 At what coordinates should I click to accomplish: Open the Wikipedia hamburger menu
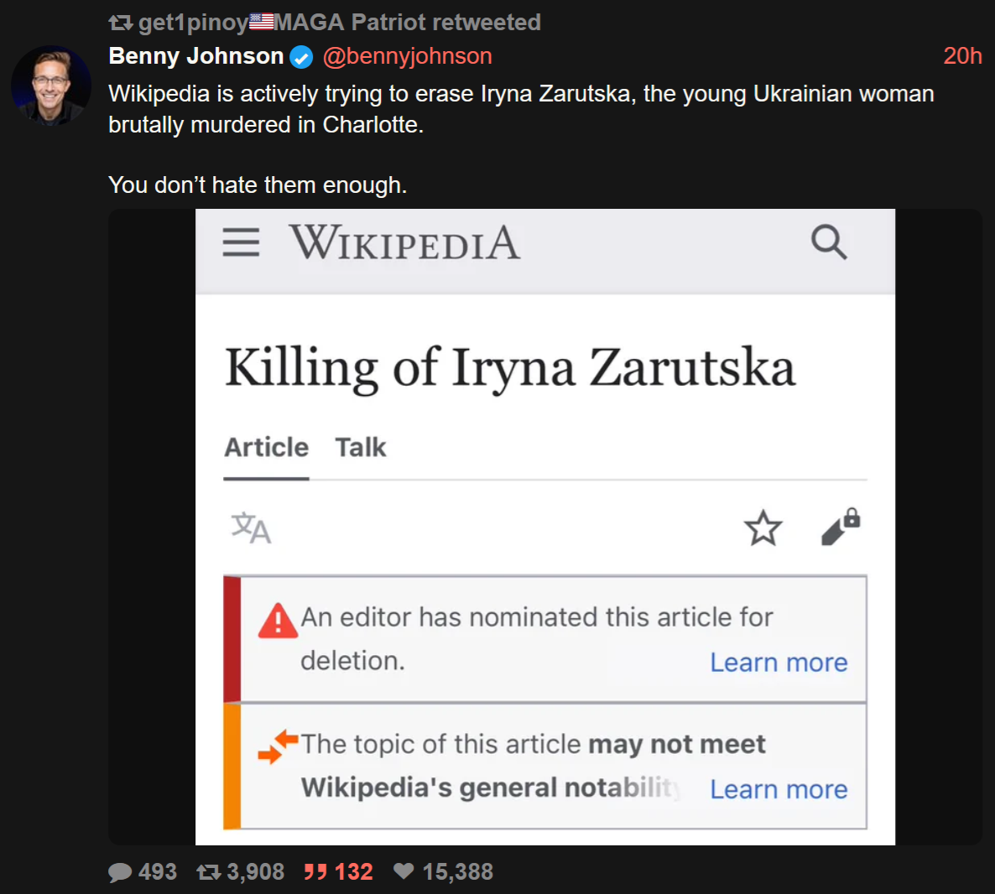tap(241, 242)
